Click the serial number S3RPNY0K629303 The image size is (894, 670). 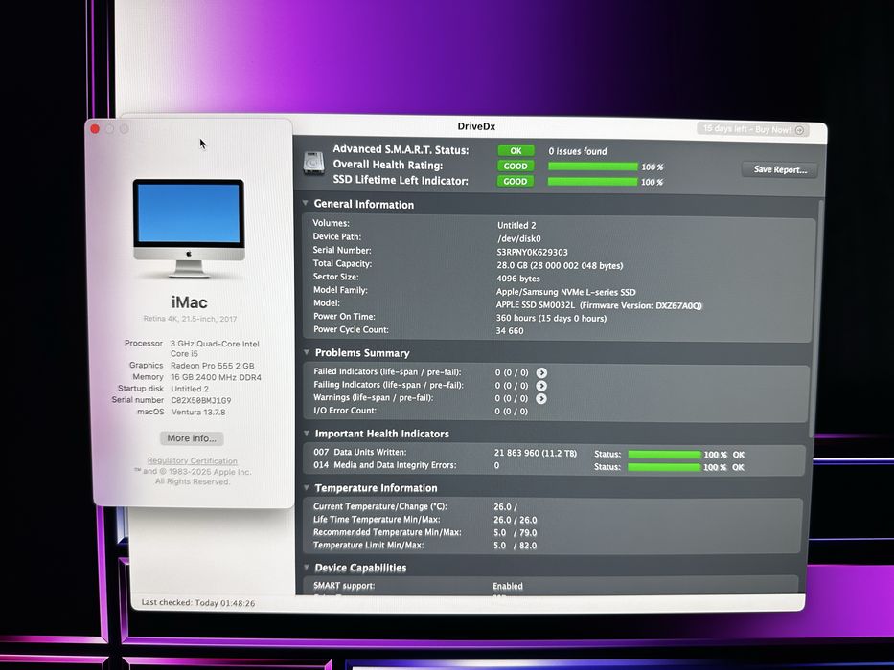click(x=532, y=252)
